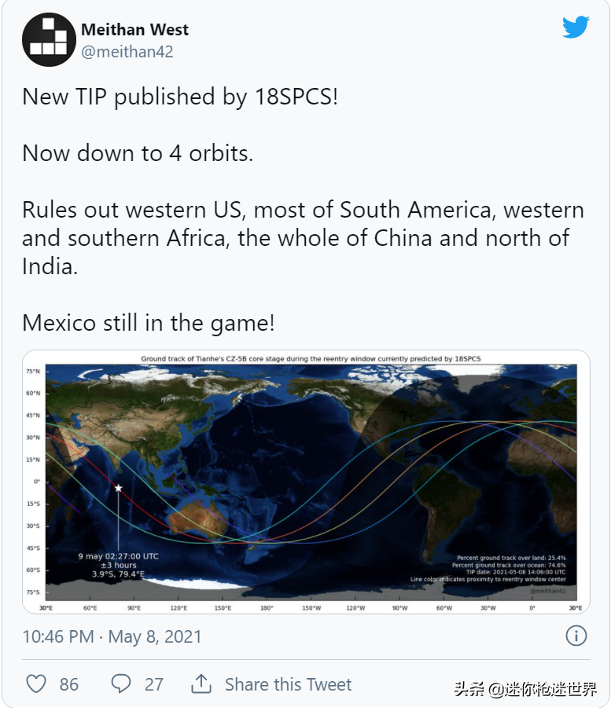Click the 头条 @迷你枪迷世界 watermark

pos(525,689)
